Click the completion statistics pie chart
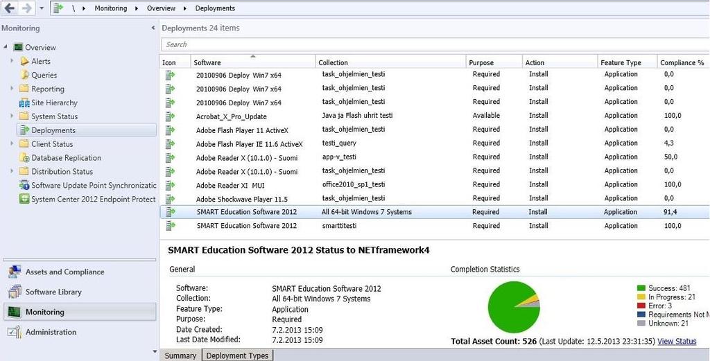This screenshot has height=361, width=710. [514, 307]
